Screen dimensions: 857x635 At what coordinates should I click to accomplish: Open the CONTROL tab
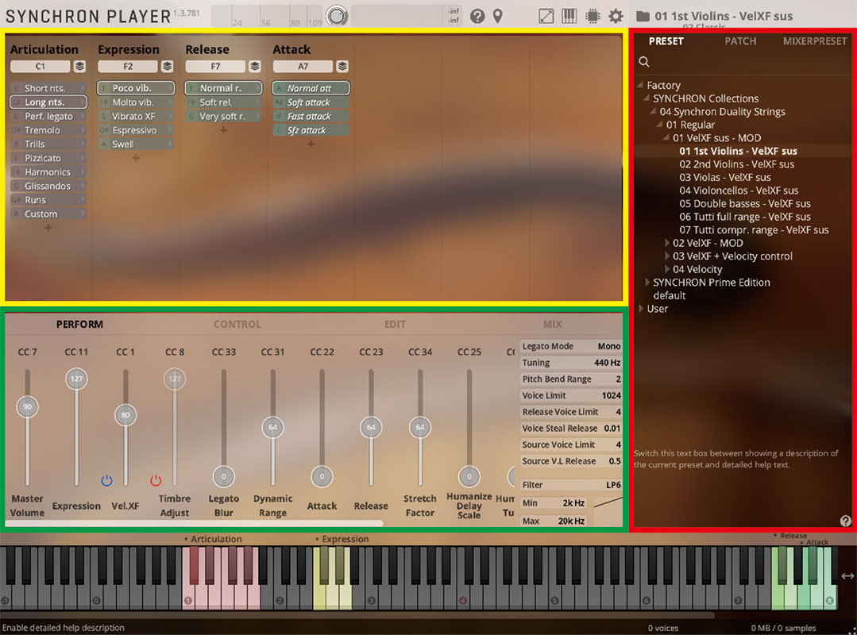tap(237, 325)
